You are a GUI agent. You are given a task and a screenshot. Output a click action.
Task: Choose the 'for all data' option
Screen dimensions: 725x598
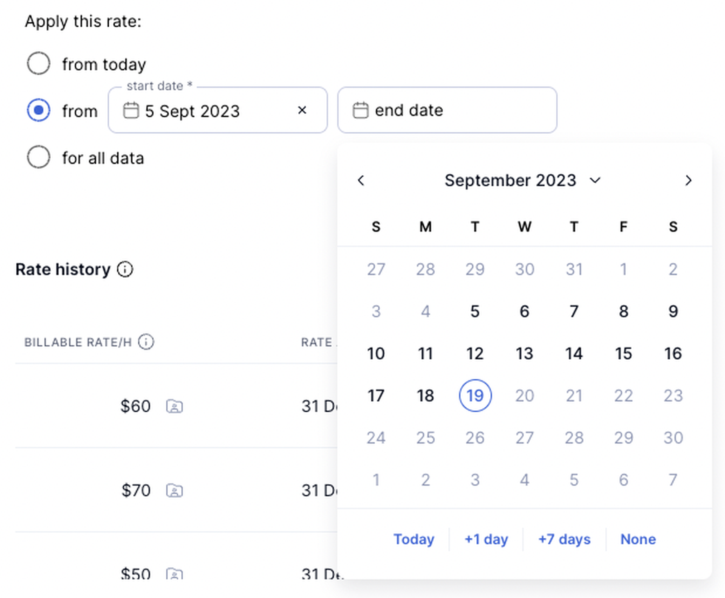(39, 157)
